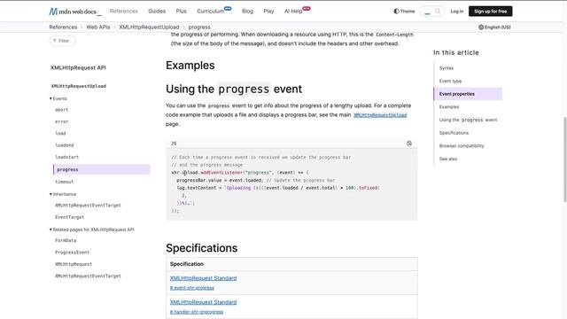Copy the JS code sample to clipboard
Screen dimensions: 567x319
409,144
